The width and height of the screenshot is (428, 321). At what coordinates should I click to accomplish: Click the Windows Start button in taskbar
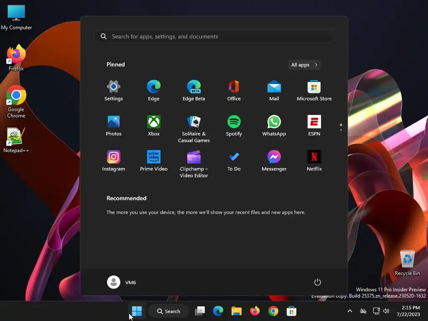137,311
